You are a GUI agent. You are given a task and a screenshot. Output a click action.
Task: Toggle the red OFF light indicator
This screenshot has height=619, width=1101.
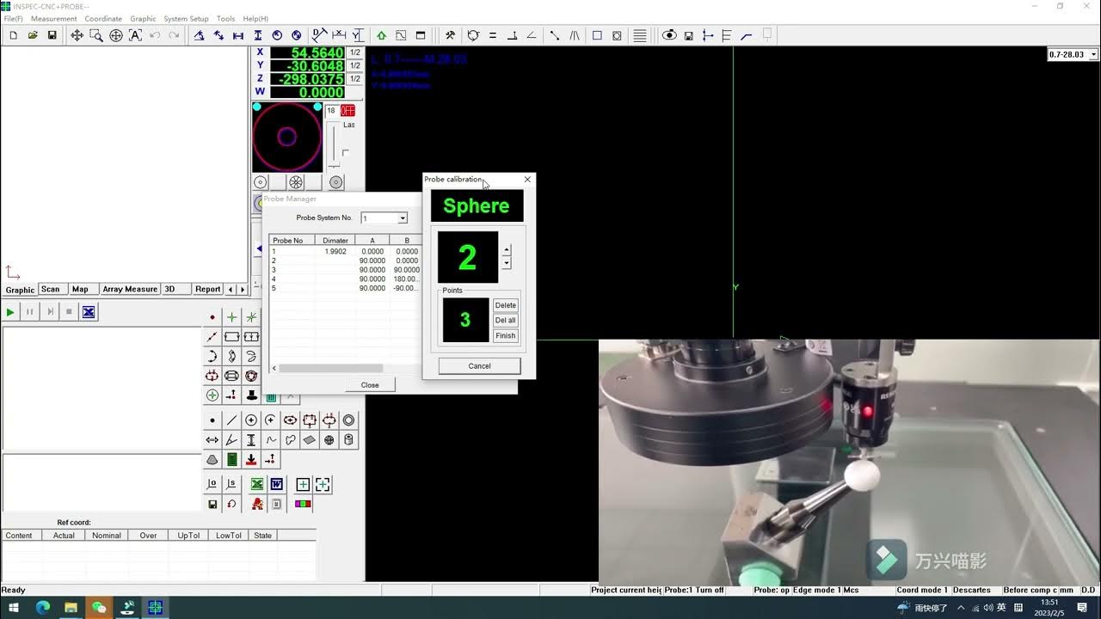(x=348, y=111)
